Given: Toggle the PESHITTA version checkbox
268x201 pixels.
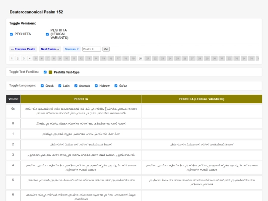Looking at the screenshot, I should pyautogui.click(x=11, y=34).
